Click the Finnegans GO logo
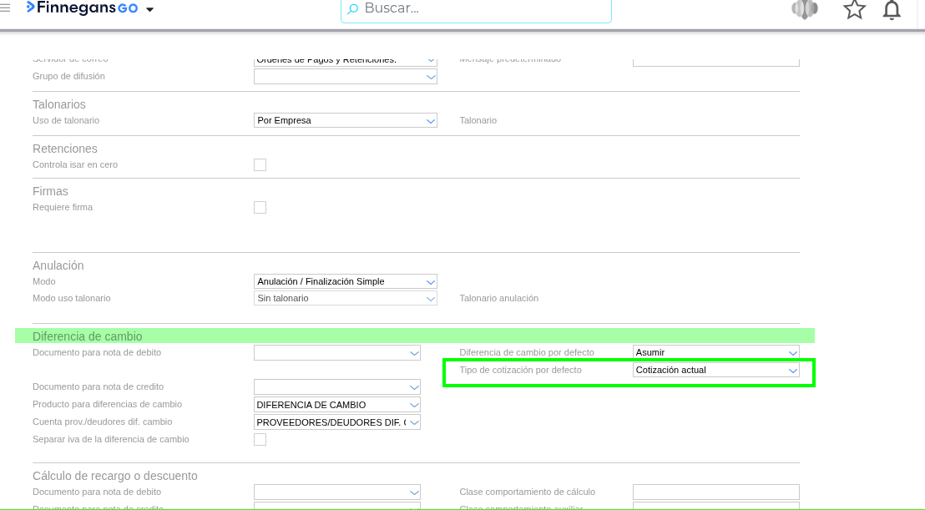The width and height of the screenshot is (925, 510). (82, 8)
